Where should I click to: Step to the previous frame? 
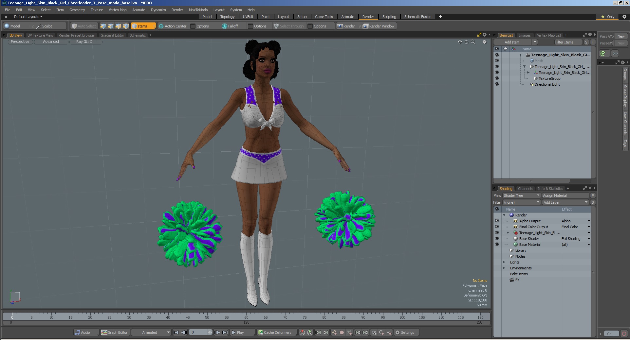(x=184, y=332)
